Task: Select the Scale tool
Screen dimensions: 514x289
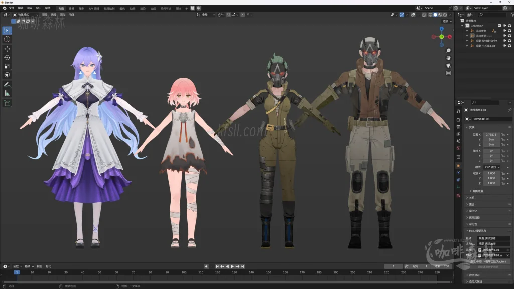Action: [7, 66]
